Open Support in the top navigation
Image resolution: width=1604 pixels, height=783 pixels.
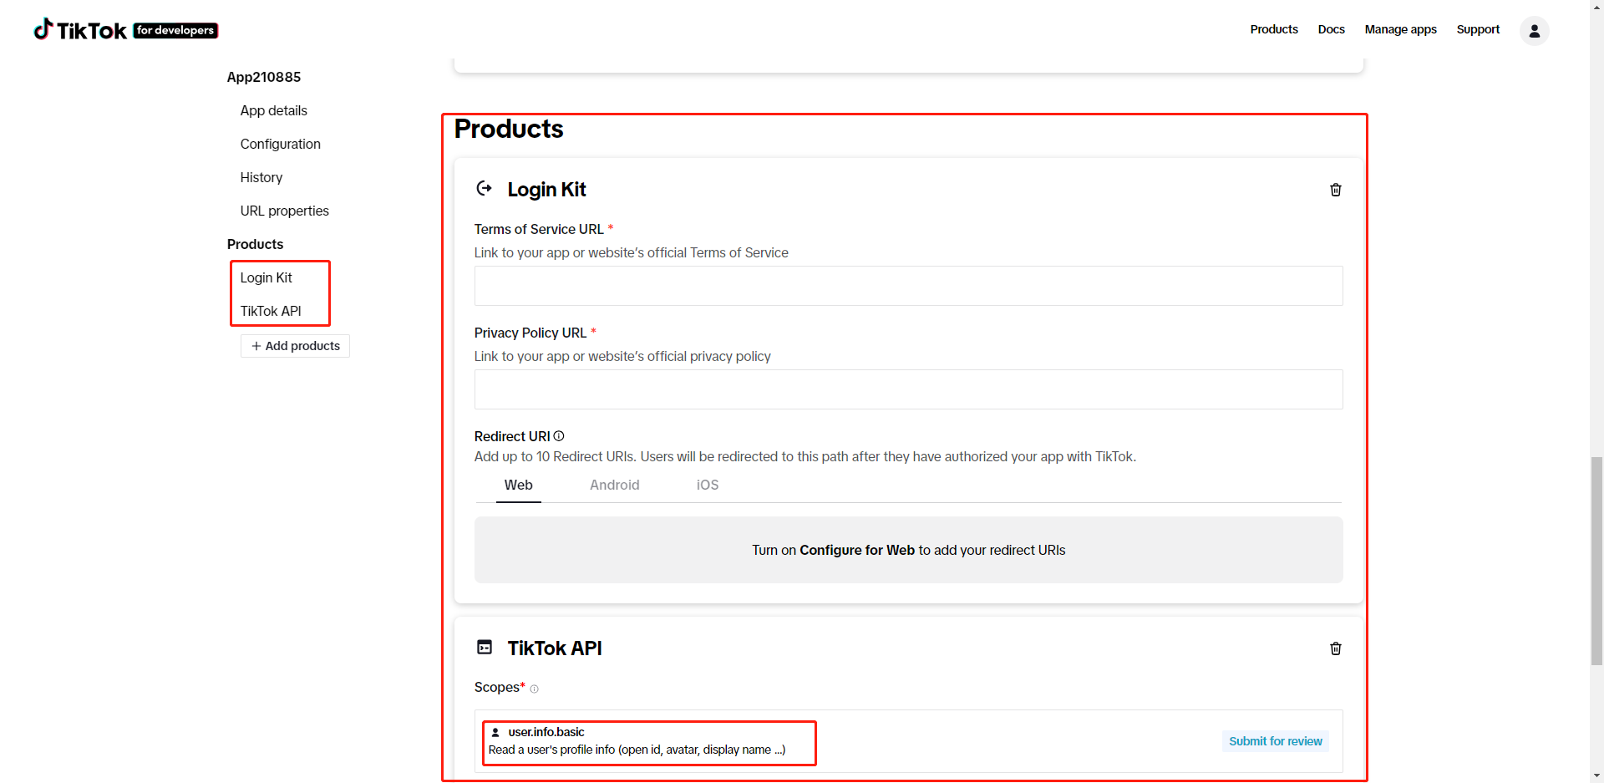[1478, 29]
